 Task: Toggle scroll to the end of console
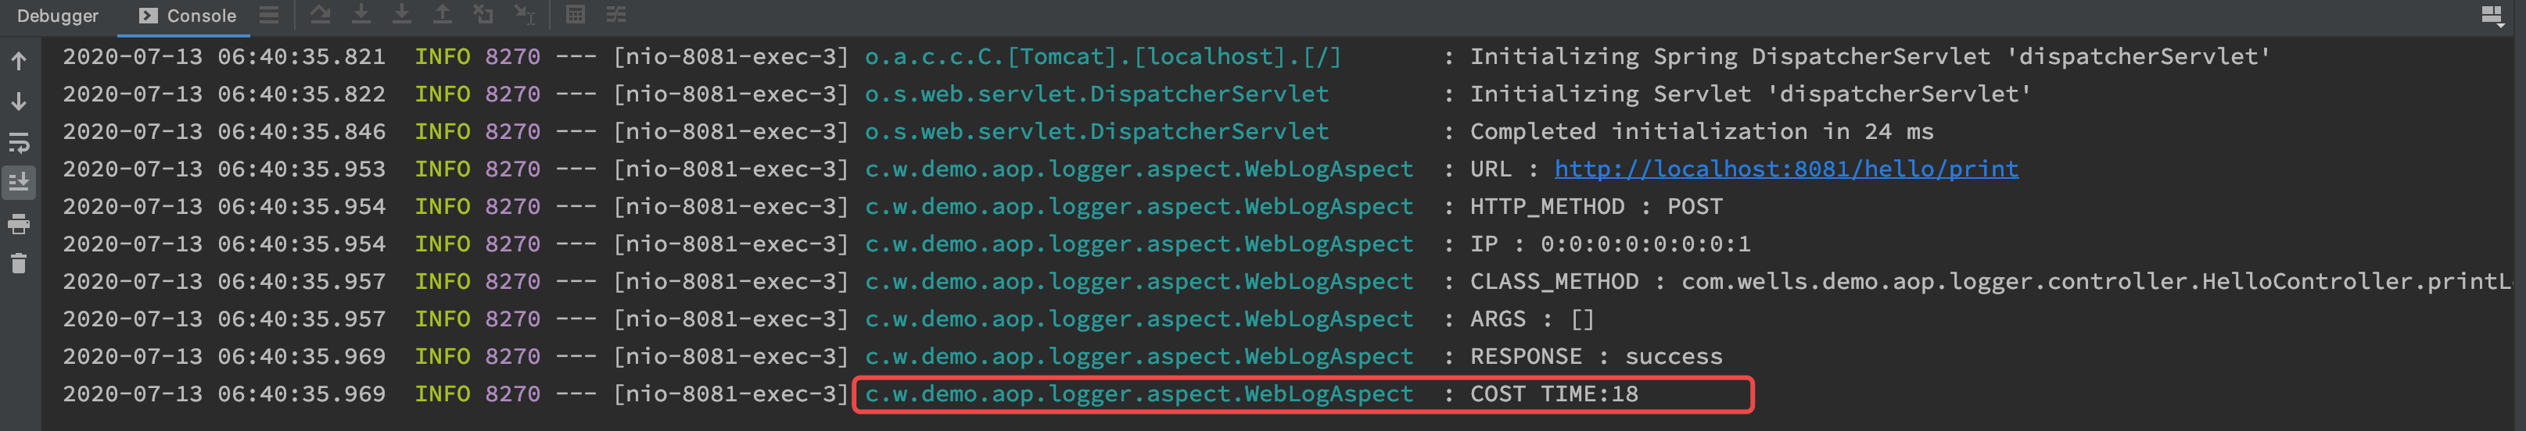coord(19,183)
